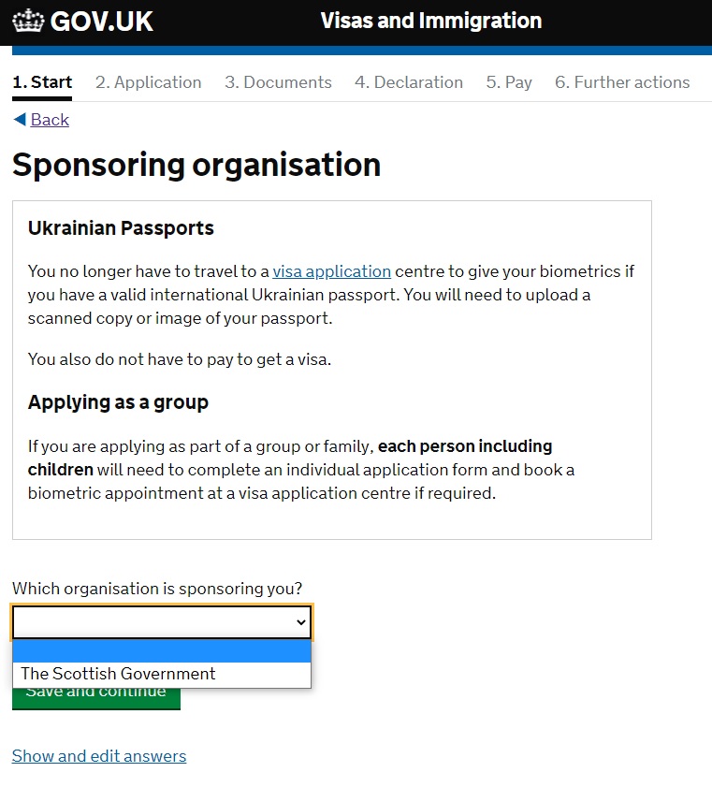Click the GOV.UK crown logo icon
The height and width of the screenshot is (787, 712).
(x=28, y=21)
